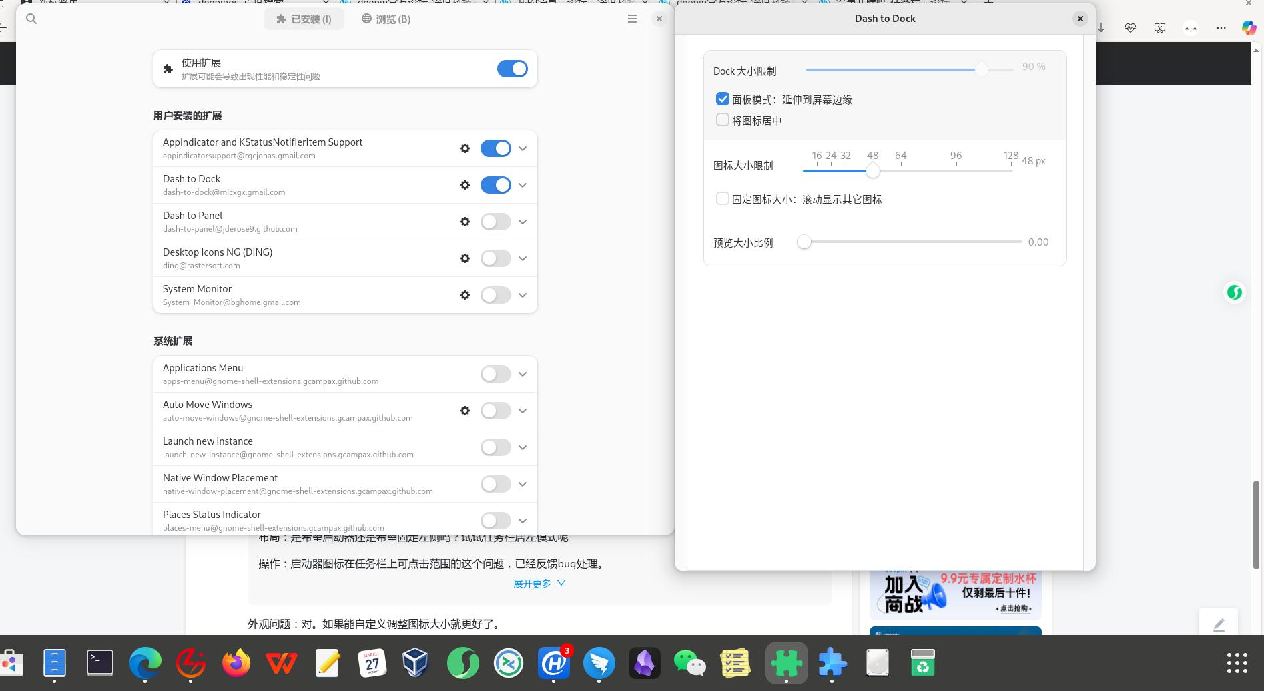
Task: Open settings gear for Auto Move Windows
Action: click(x=465, y=411)
